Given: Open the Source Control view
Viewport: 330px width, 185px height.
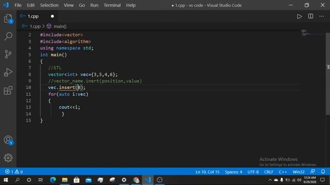Looking at the screenshot, I should pos(8,54).
